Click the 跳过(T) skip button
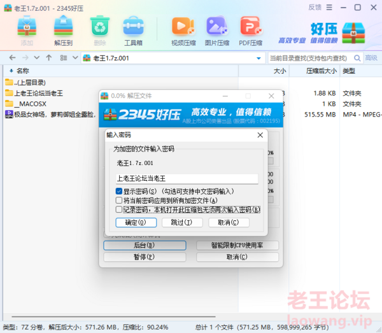Viewport: 382px width, 333px height. 182,222
